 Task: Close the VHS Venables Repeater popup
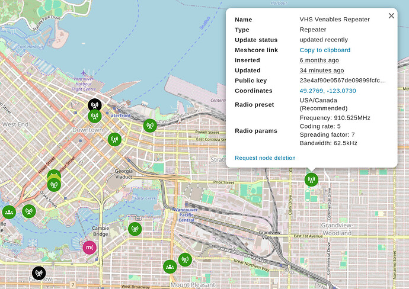pos(391,16)
